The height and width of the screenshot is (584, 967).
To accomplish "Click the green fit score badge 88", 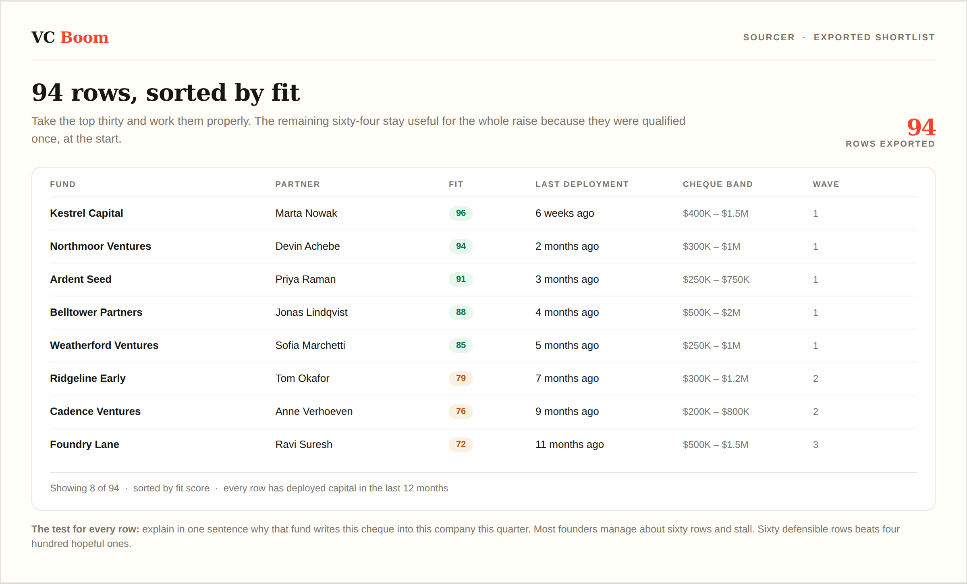I will click(461, 312).
